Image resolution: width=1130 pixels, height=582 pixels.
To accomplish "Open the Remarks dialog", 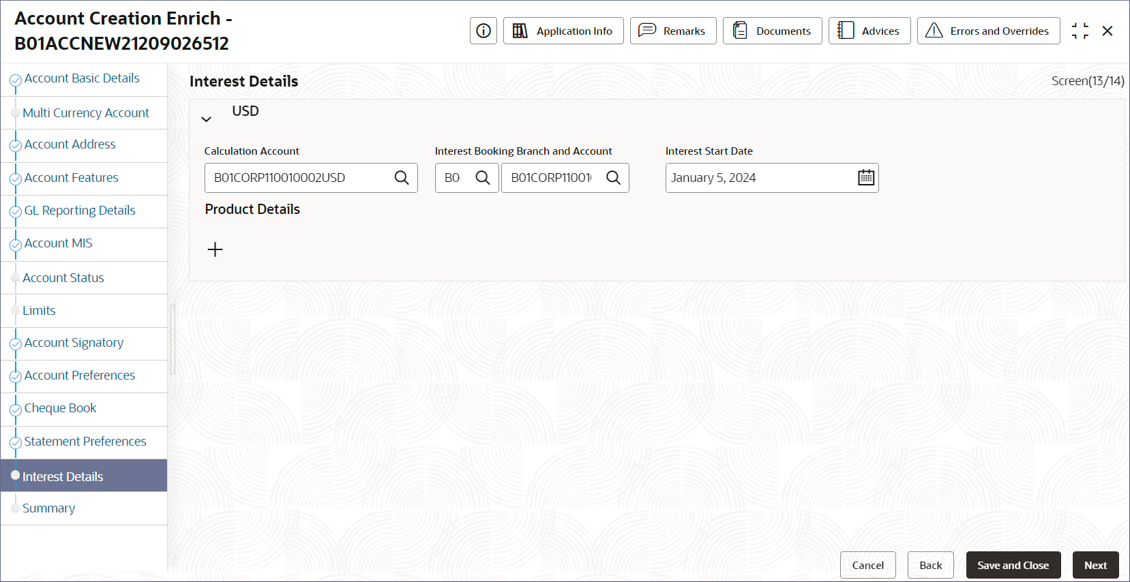I will 673,31.
